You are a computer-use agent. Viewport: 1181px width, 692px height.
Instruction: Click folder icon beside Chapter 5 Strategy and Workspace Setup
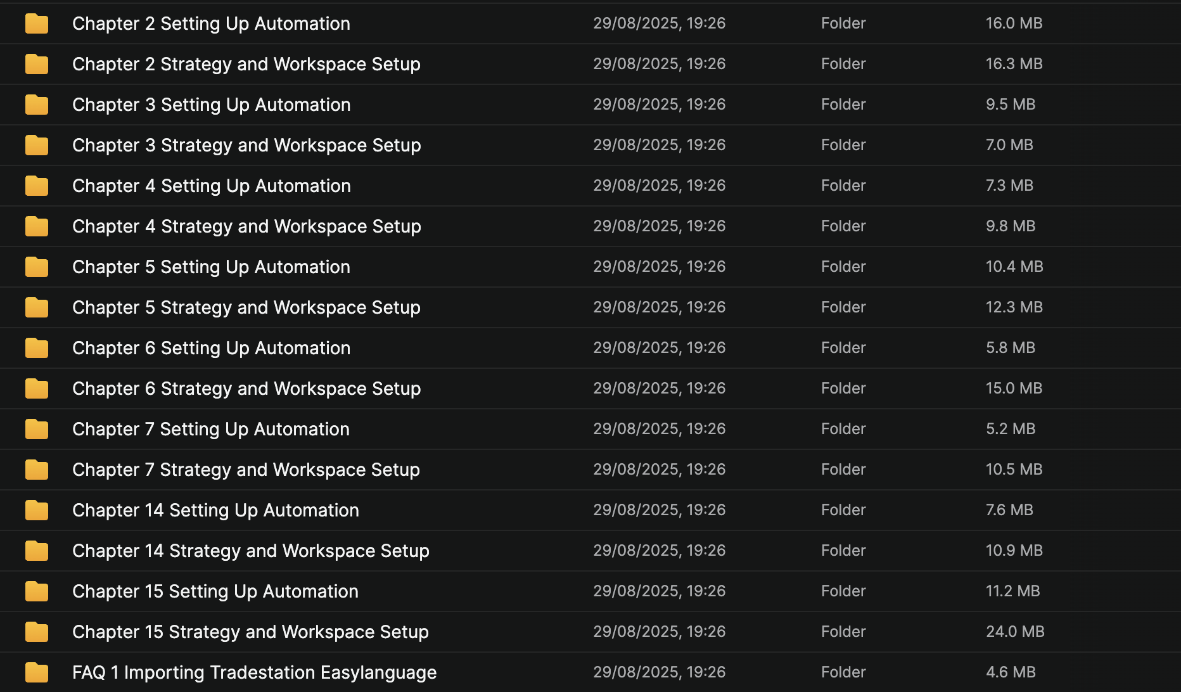(37, 307)
